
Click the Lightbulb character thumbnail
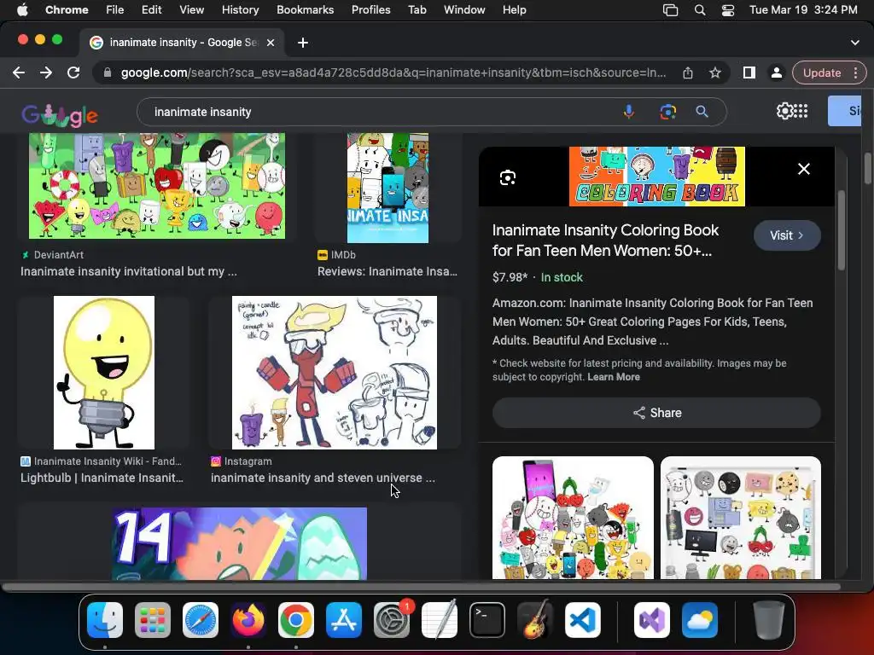point(103,373)
